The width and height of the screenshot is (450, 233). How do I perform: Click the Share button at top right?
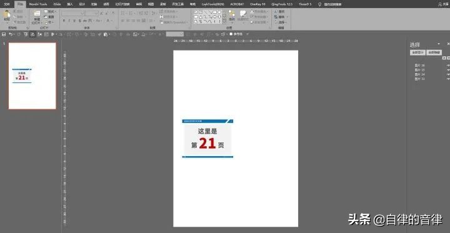(x=443, y=4)
